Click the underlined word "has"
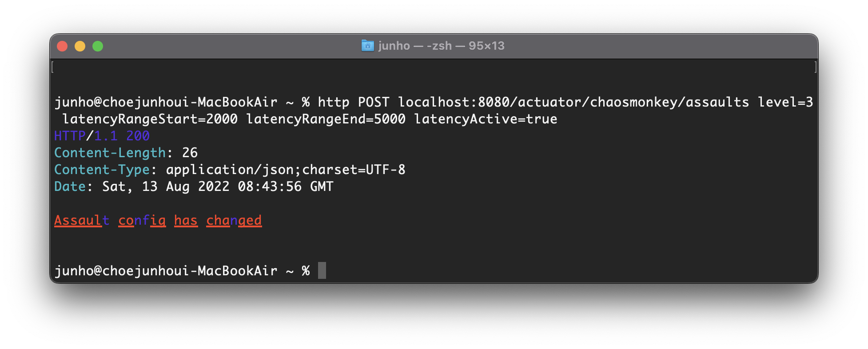This screenshot has width=868, height=349. (186, 220)
